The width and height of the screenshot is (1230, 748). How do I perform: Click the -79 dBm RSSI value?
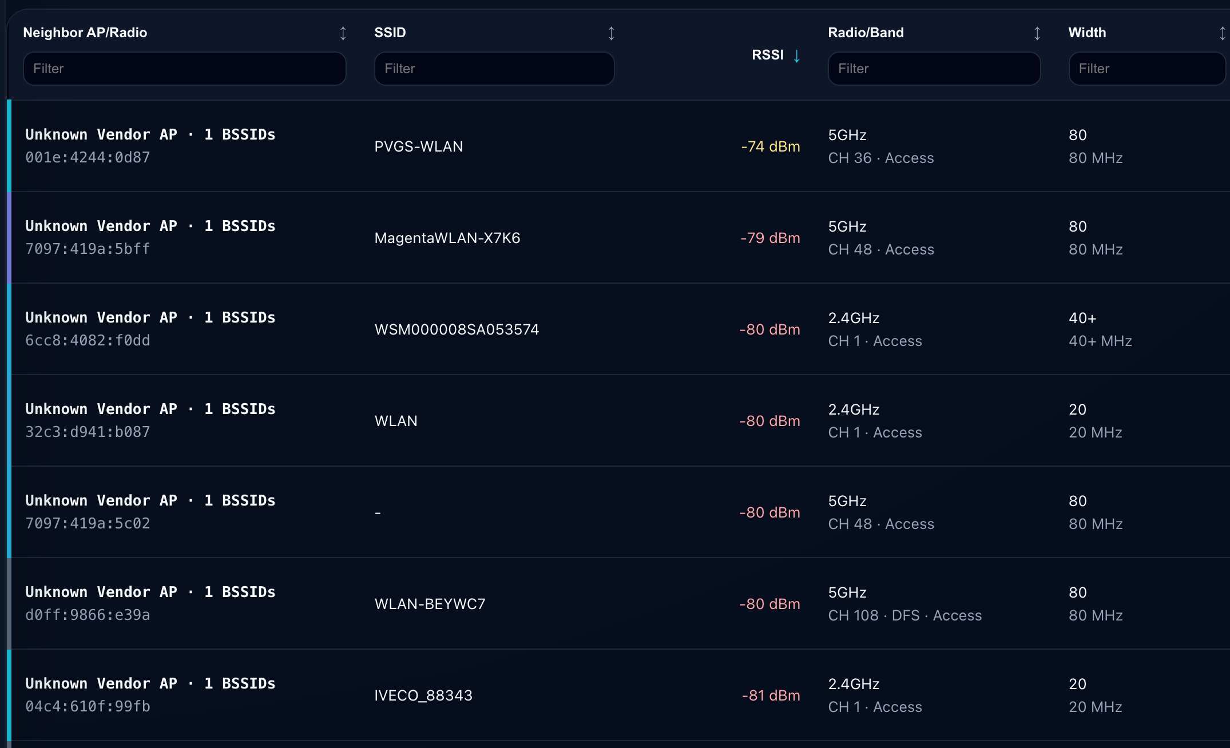coord(771,238)
